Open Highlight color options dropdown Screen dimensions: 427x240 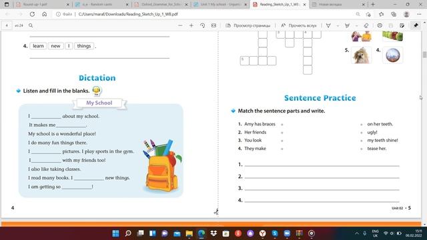(356, 25)
